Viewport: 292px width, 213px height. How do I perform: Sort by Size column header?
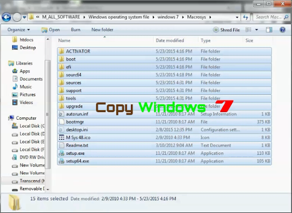coord(249,41)
